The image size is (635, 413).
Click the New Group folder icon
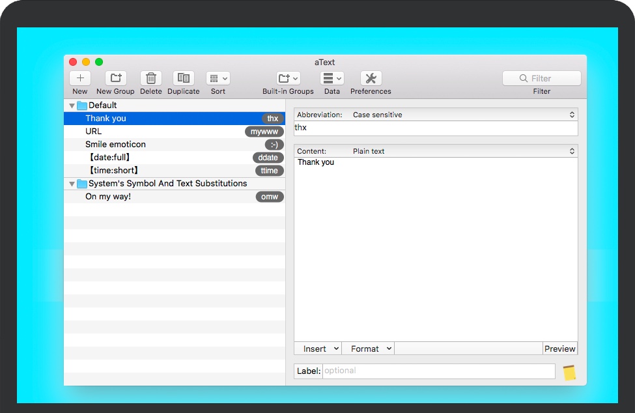click(115, 78)
